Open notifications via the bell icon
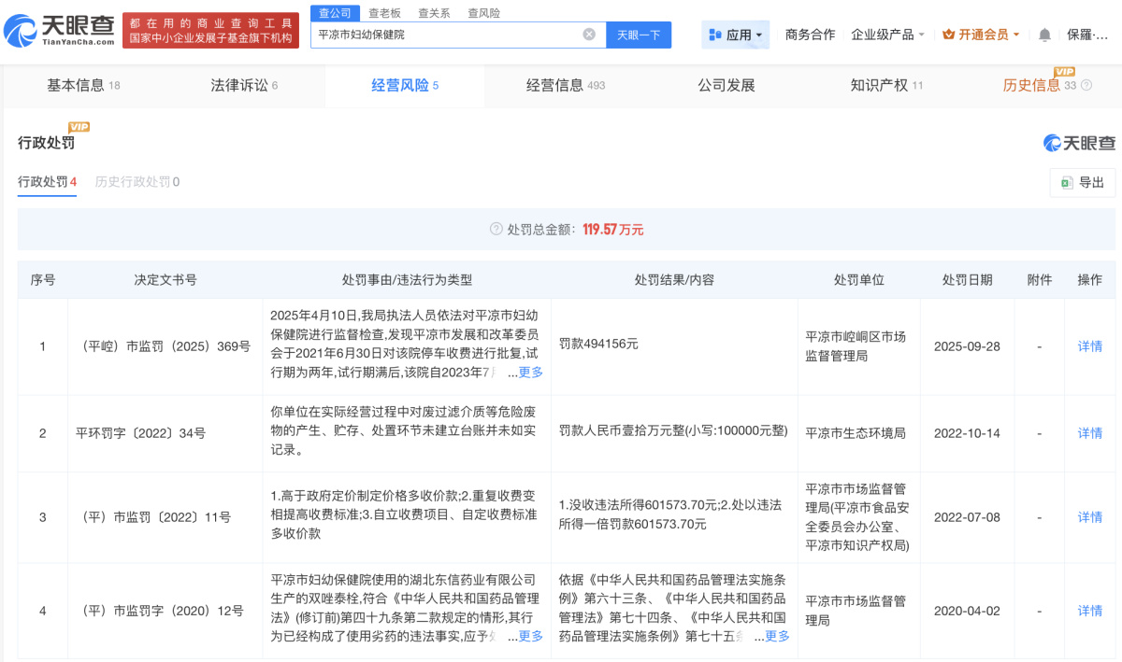 [x=1044, y=35]
